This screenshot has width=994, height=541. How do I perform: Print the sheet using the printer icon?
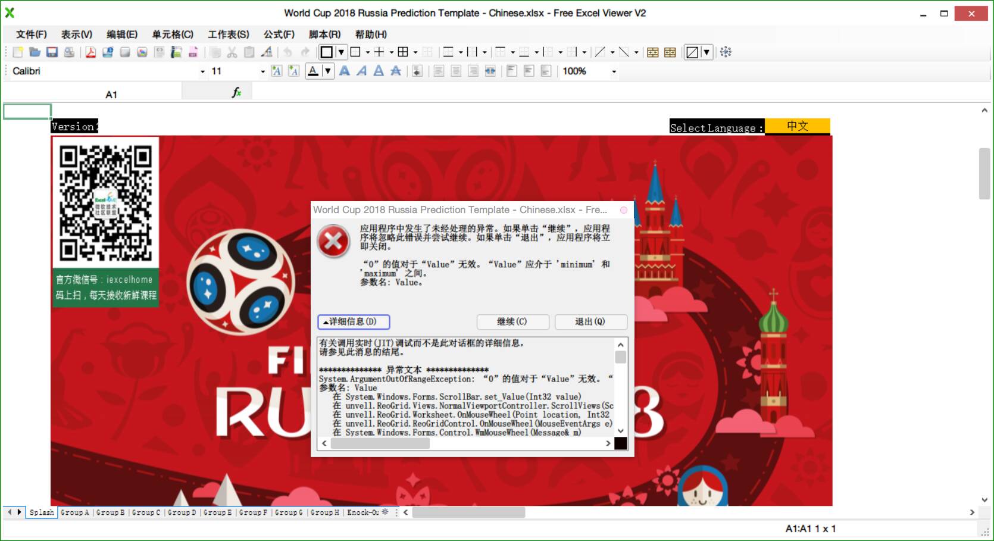point(70,52)
